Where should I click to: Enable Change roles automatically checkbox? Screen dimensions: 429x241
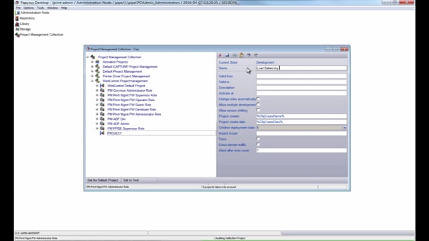(x=258, y=99)
